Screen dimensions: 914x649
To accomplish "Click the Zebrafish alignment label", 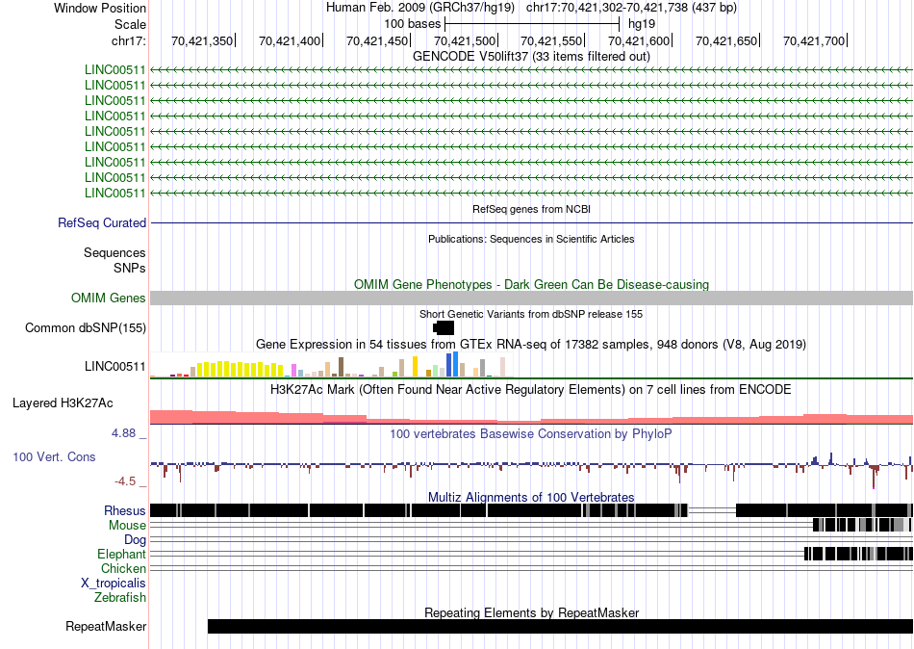I will 120,597.
